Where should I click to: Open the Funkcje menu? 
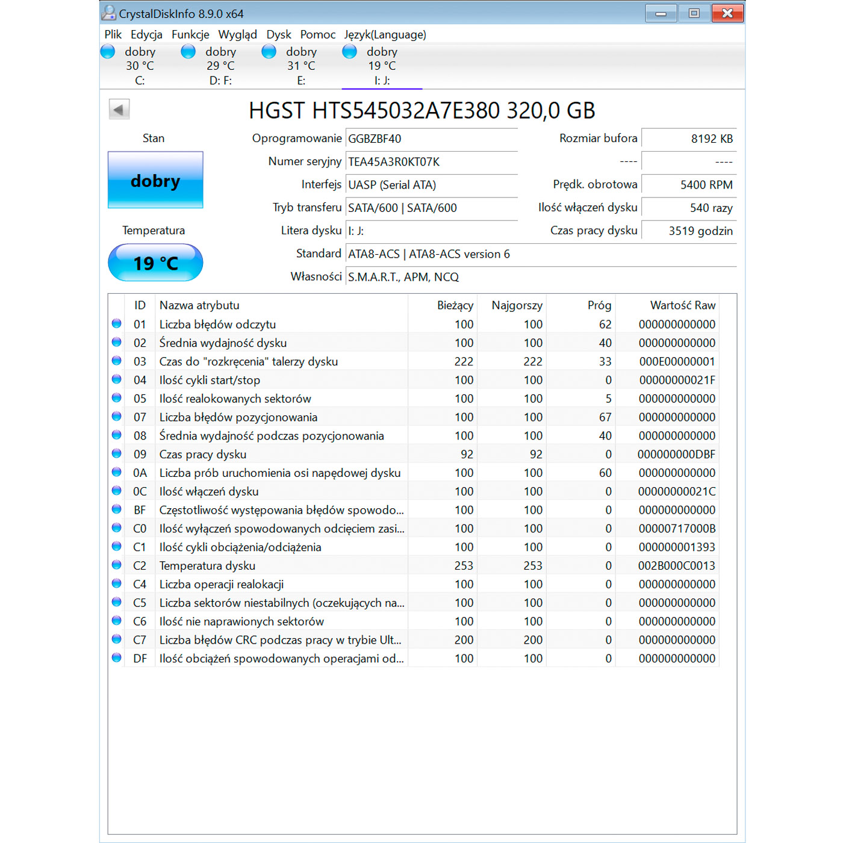(190, 34)
